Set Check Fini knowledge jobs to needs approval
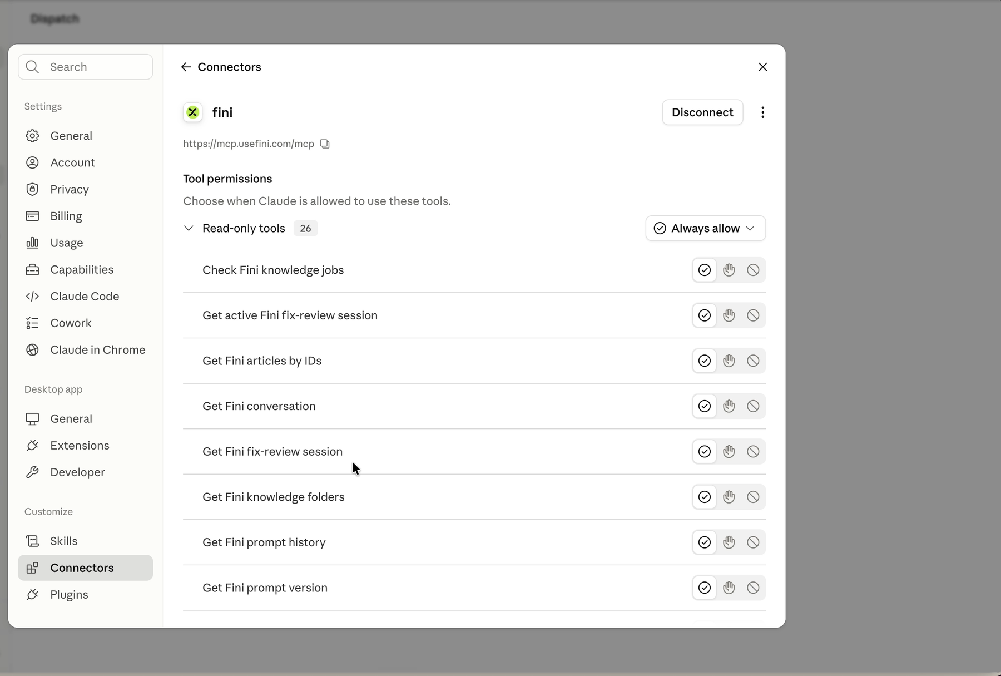 (x=729, y=270)
